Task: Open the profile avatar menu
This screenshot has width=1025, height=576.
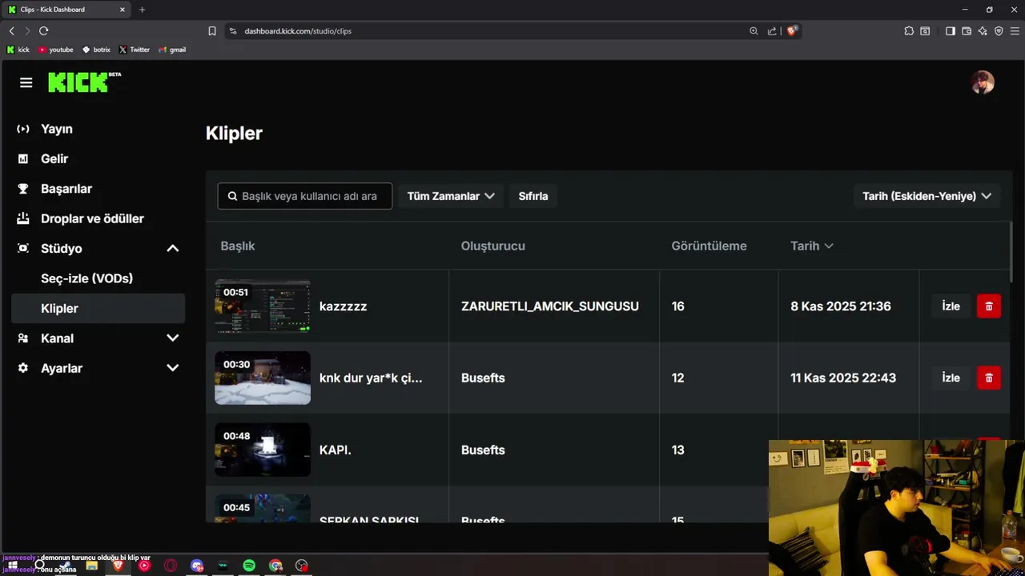Action: pyautogui.click(x=983, y=82)
